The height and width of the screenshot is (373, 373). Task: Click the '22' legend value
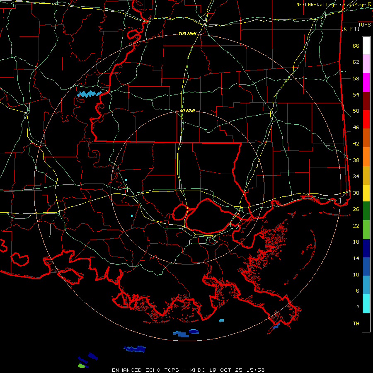pos(356,225)
